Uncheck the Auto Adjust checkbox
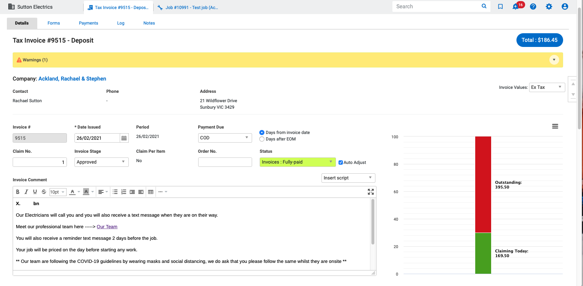Screen dimensions: 583x286 click(x=340, y=162)
